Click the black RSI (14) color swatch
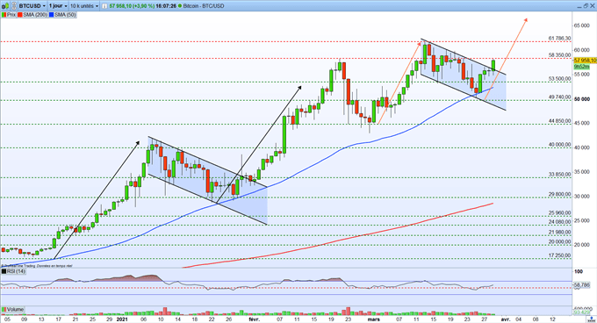The image size is (597, 323). (4, 271)
